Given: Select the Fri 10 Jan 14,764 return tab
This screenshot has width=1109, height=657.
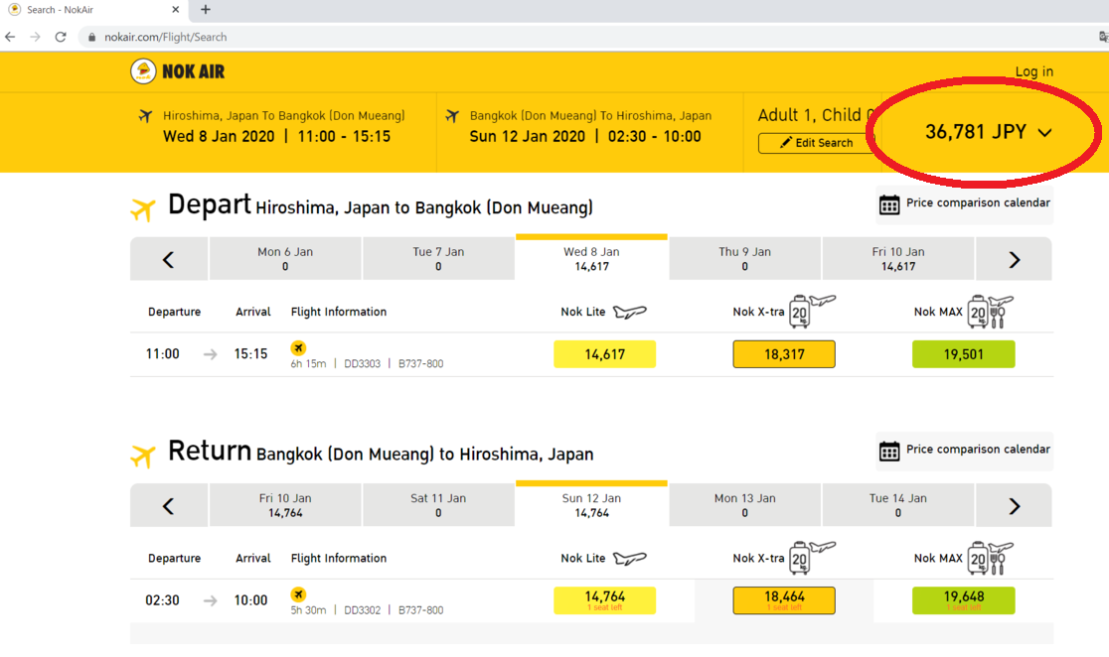Looking at the screenshot, I should point(285,505).
